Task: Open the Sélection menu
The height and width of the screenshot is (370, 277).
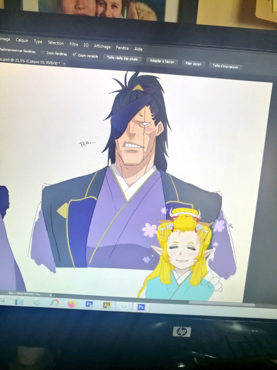Action: 56,43
